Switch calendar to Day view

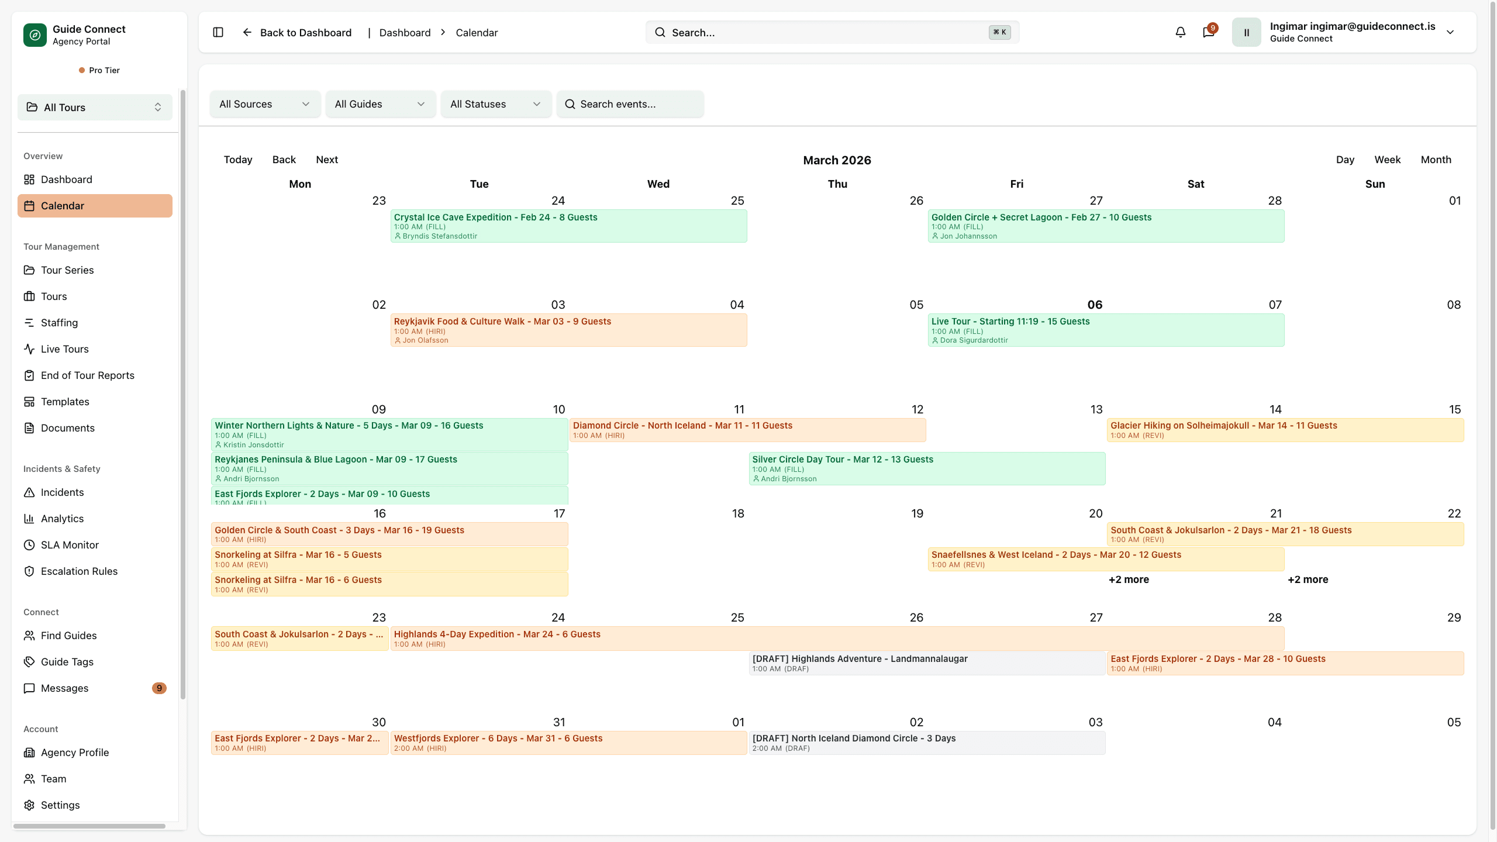tap(1345, 160)
